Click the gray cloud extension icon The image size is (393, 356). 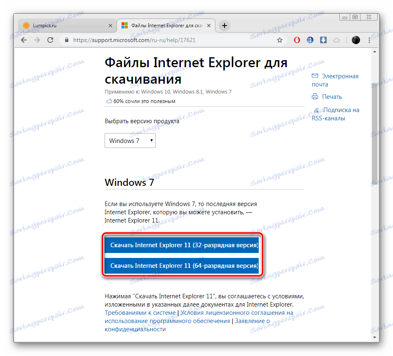pyautogui.click(x=336, y=40)
